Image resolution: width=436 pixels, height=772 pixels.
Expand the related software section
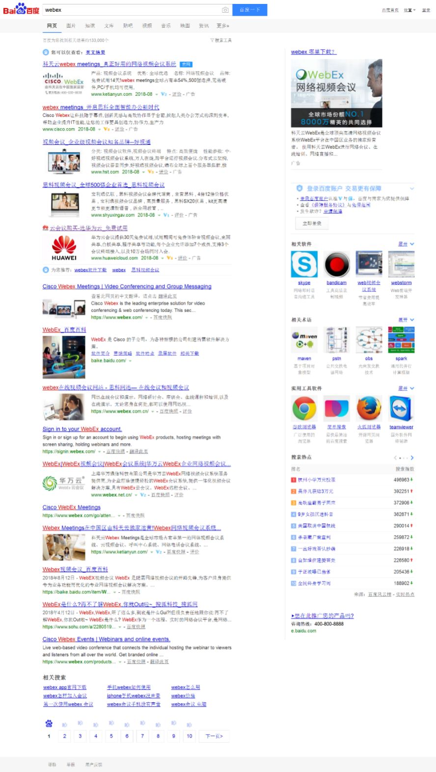[x=406, y=244]
